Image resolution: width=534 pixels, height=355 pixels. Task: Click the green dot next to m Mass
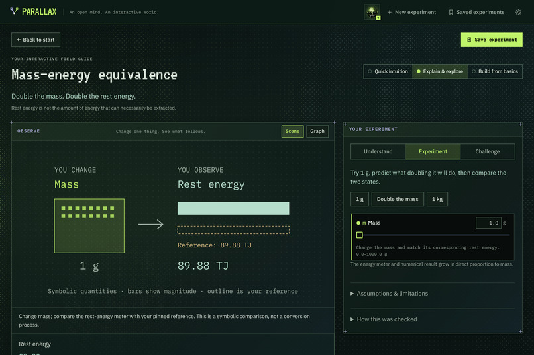pyautogui.click(x=358, y=223)
